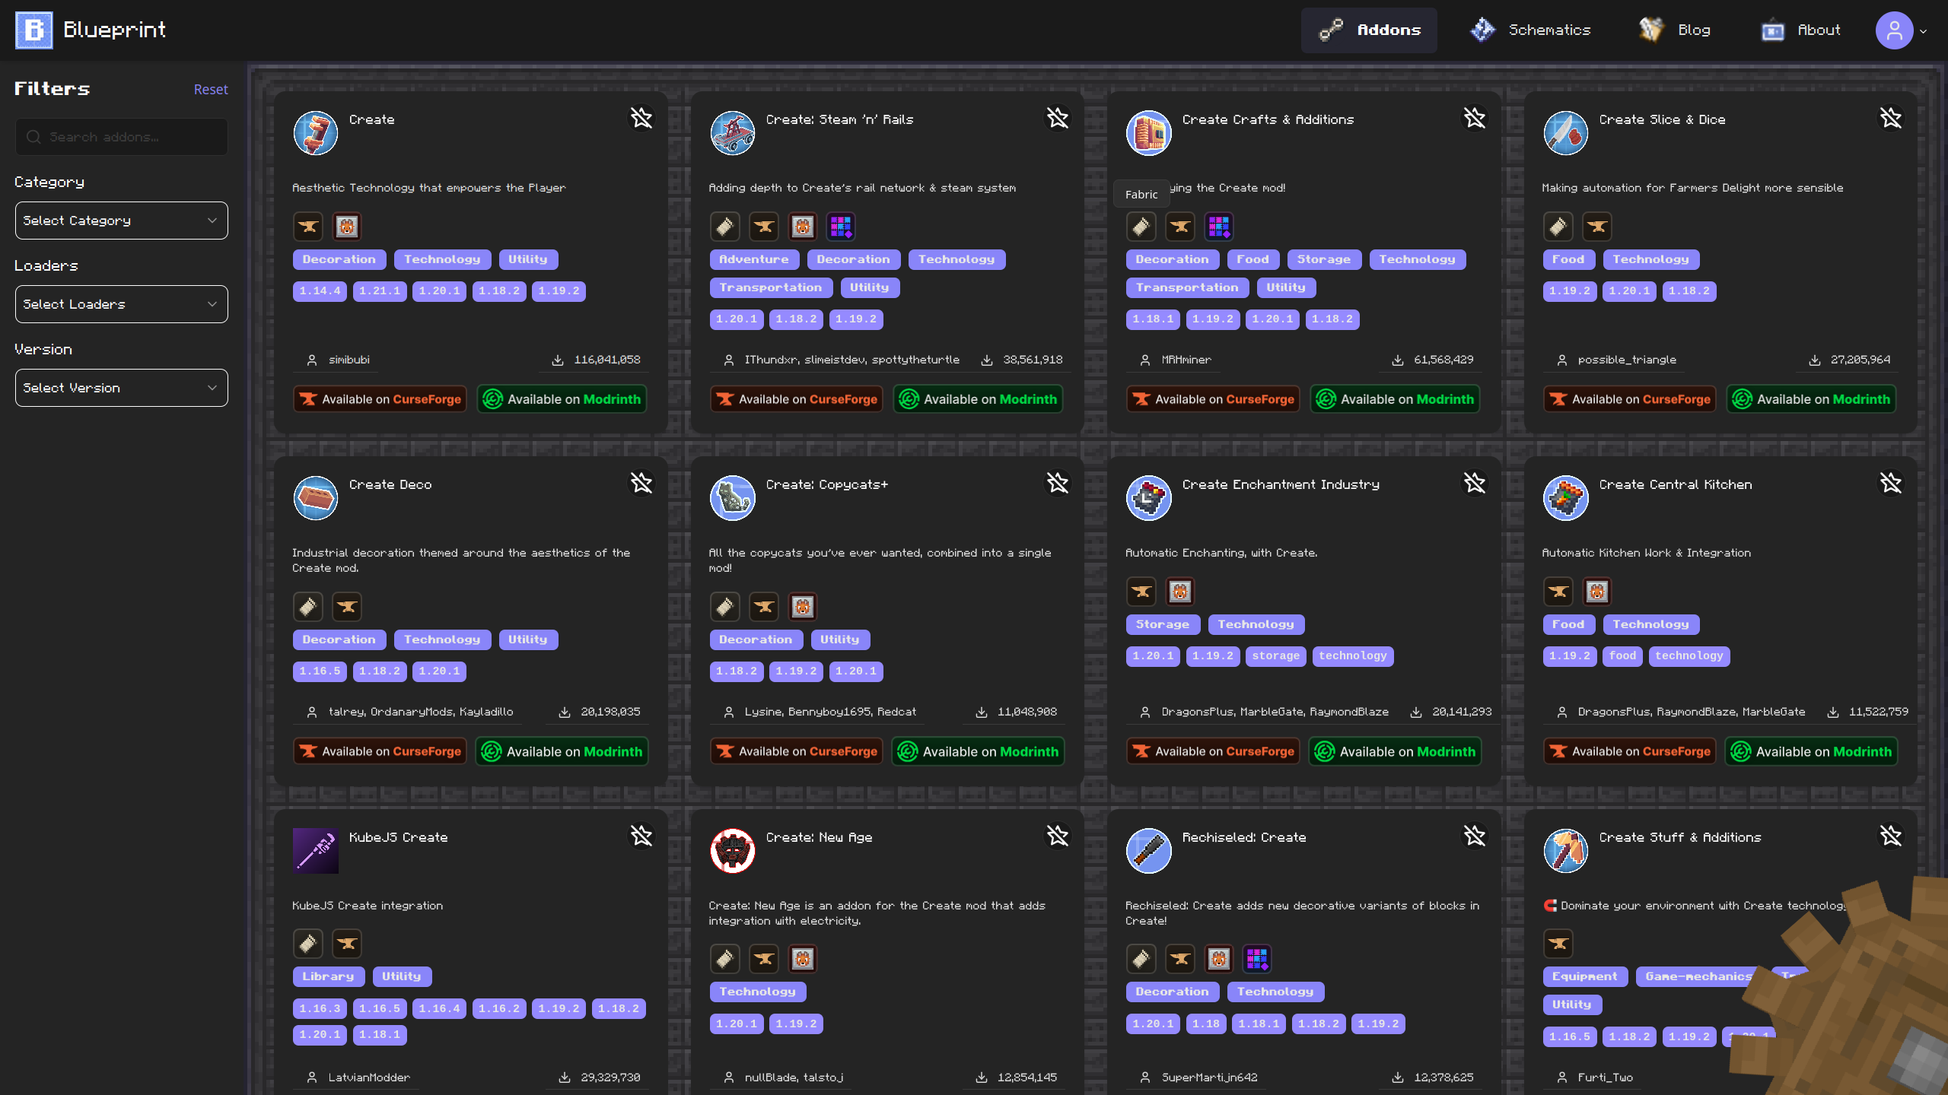
Task: Open the Select Loaders dropdown
Action: (122, 304)
